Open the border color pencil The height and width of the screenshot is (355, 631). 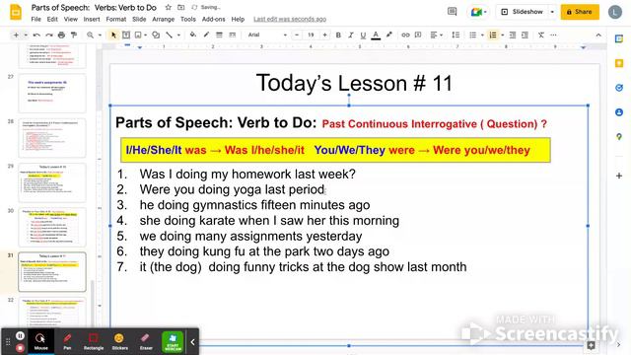[206, 35]
